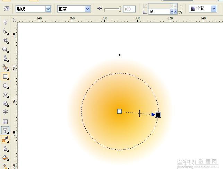Viewport: 223px width, 169px height.
Task: Select the Text tool (字)
Action: click(x=5, y=112)
